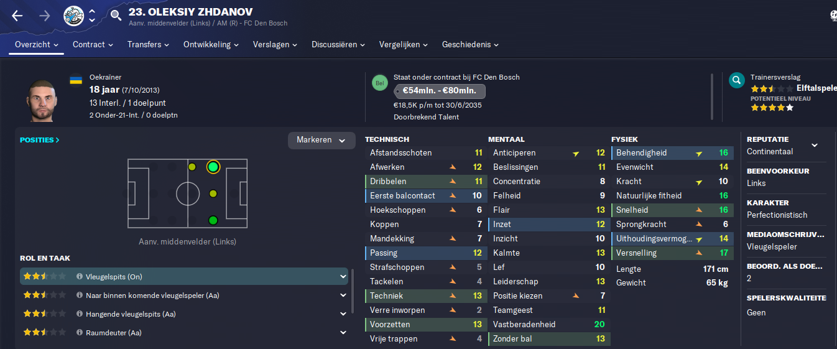
Task: Open the Markeren dropdown
Action: [x=321, y=140]
